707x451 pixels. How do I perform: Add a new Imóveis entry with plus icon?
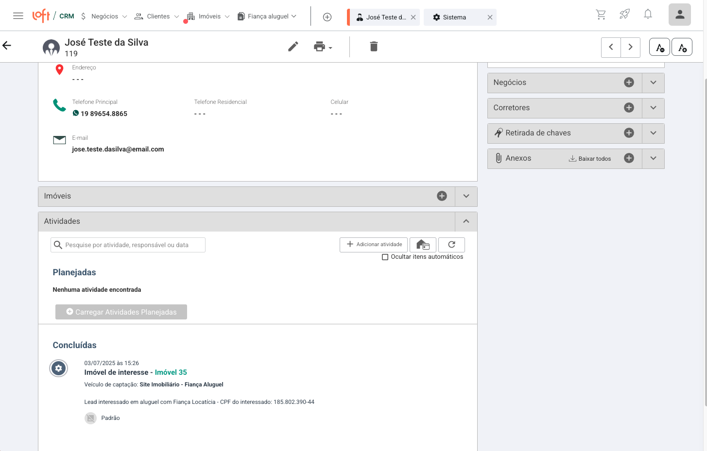pyautogui.click(x=442, y=196)
